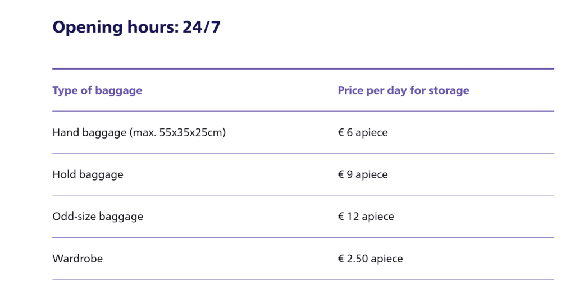
Task: Click the word storage in price header
Action: 449,90
